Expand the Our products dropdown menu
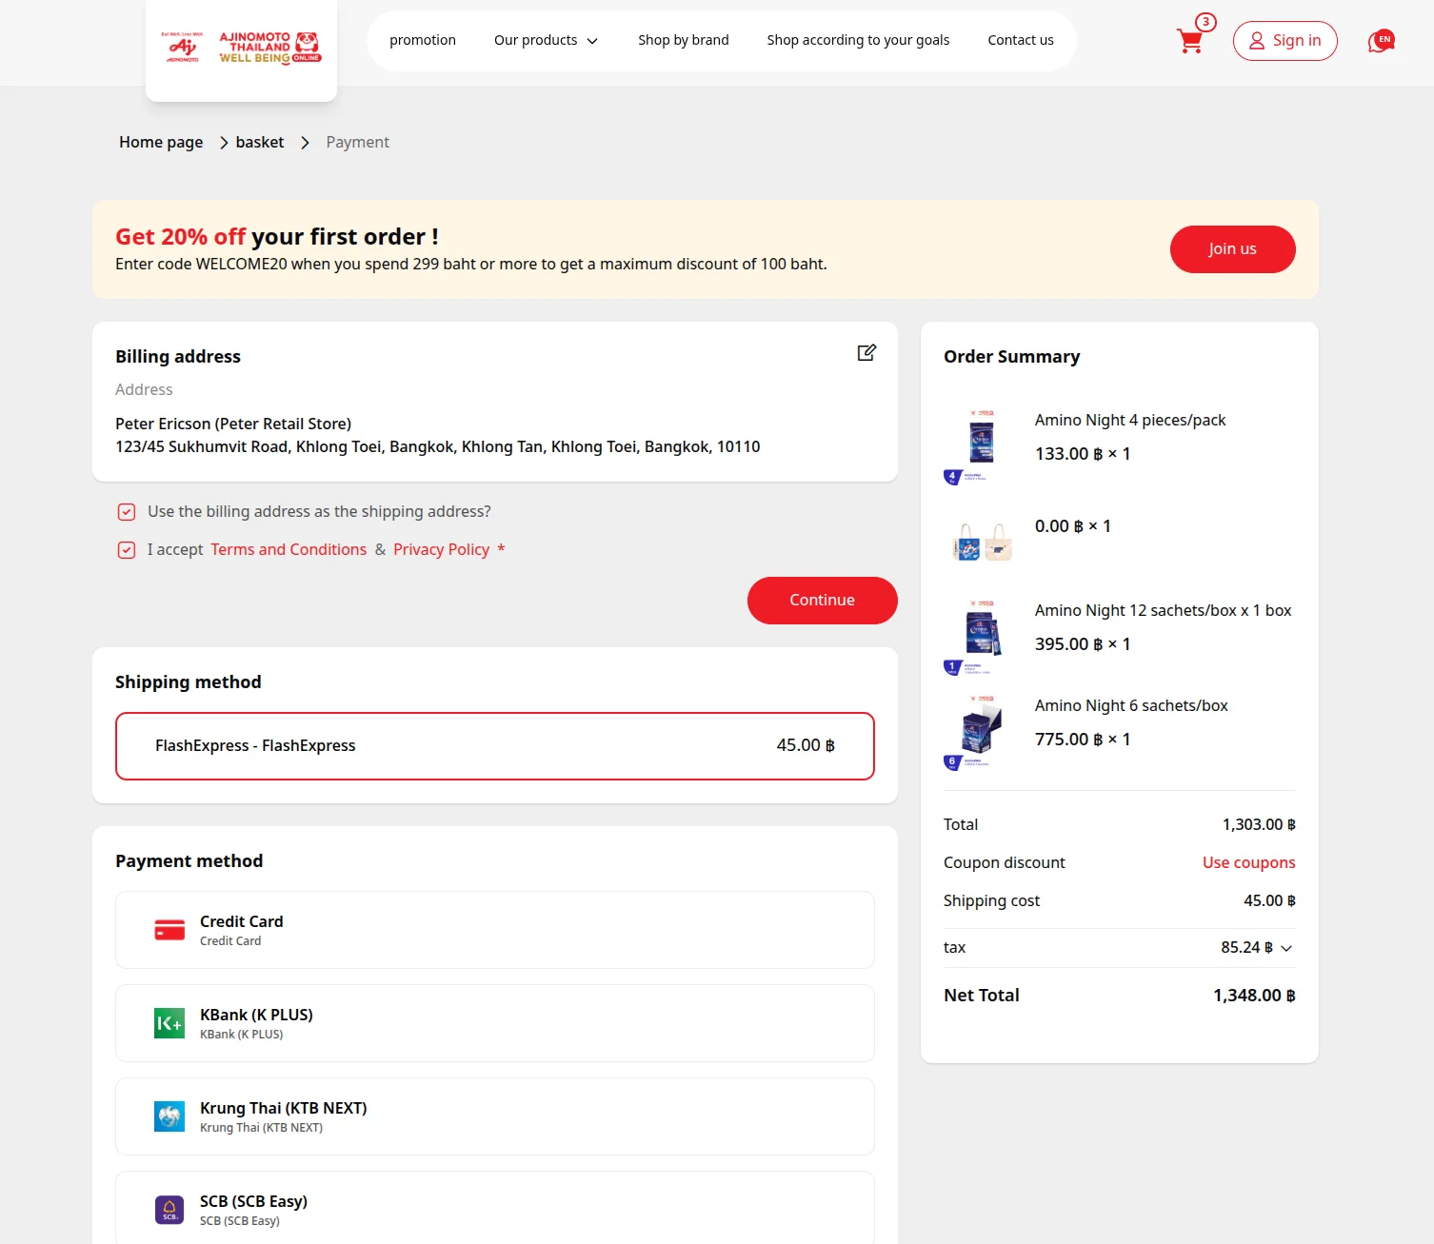 [546, 41]
